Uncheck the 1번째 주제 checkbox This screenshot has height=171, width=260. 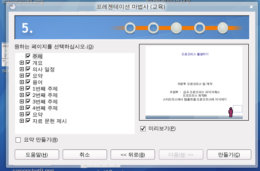[28, 88]
